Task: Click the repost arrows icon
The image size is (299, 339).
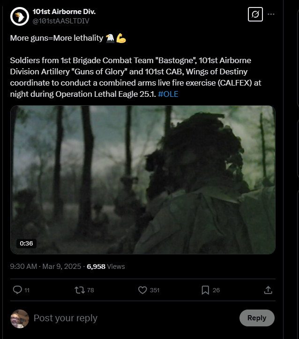Action: (x=80, y=290)
